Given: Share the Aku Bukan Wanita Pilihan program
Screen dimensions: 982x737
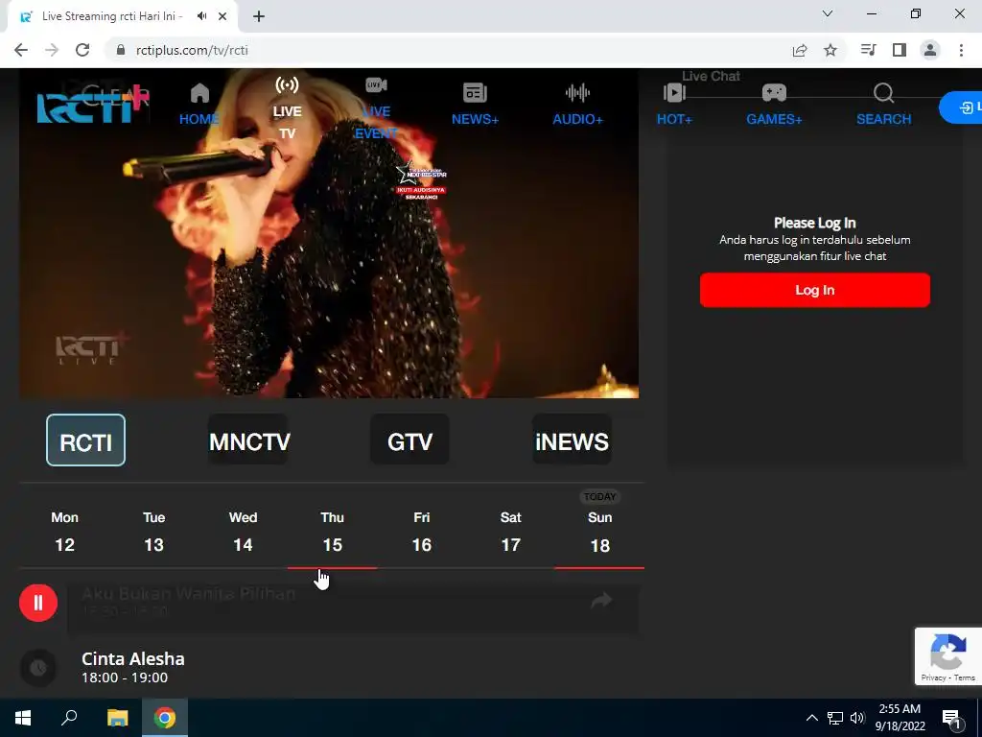Looking at the screenshot, I should (601, 601).
